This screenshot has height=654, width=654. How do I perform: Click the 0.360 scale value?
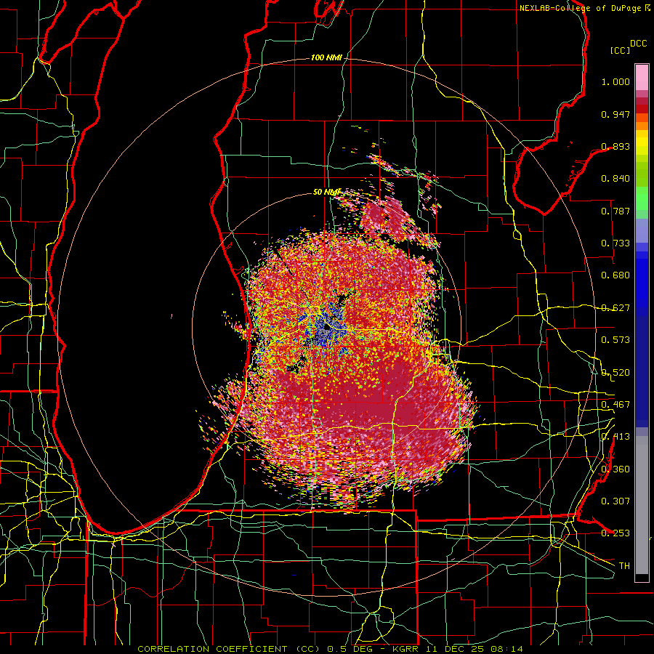pos(615,469)
